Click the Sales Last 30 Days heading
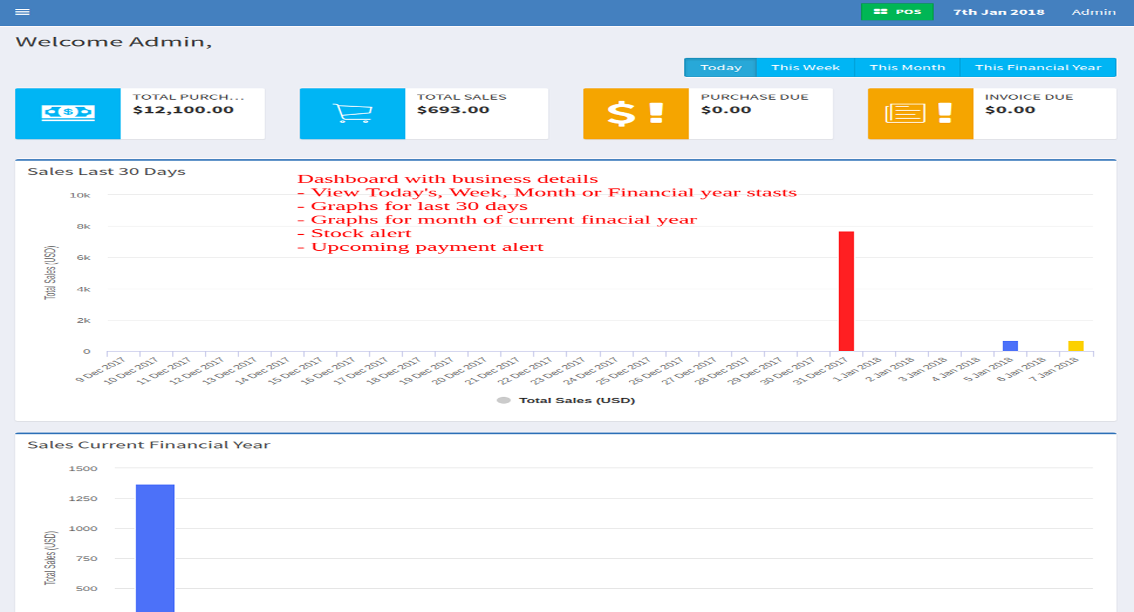Screen dimensions: 1134x612 [x=107, y=172]
